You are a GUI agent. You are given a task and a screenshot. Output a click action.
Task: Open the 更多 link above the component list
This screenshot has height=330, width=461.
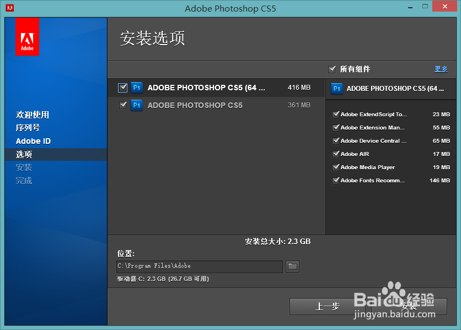pyautogui.click(x=440, y=68)
